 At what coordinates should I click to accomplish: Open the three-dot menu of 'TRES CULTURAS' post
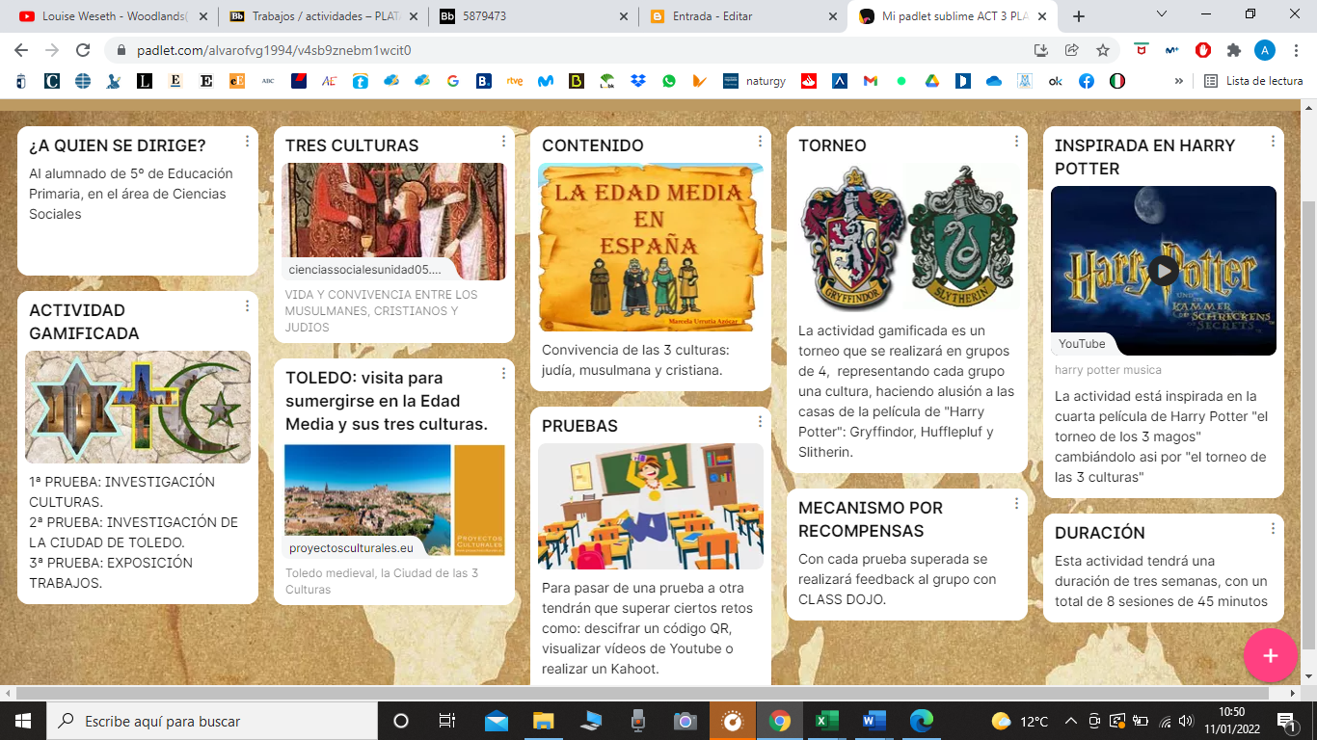click(x=503, y=142)
